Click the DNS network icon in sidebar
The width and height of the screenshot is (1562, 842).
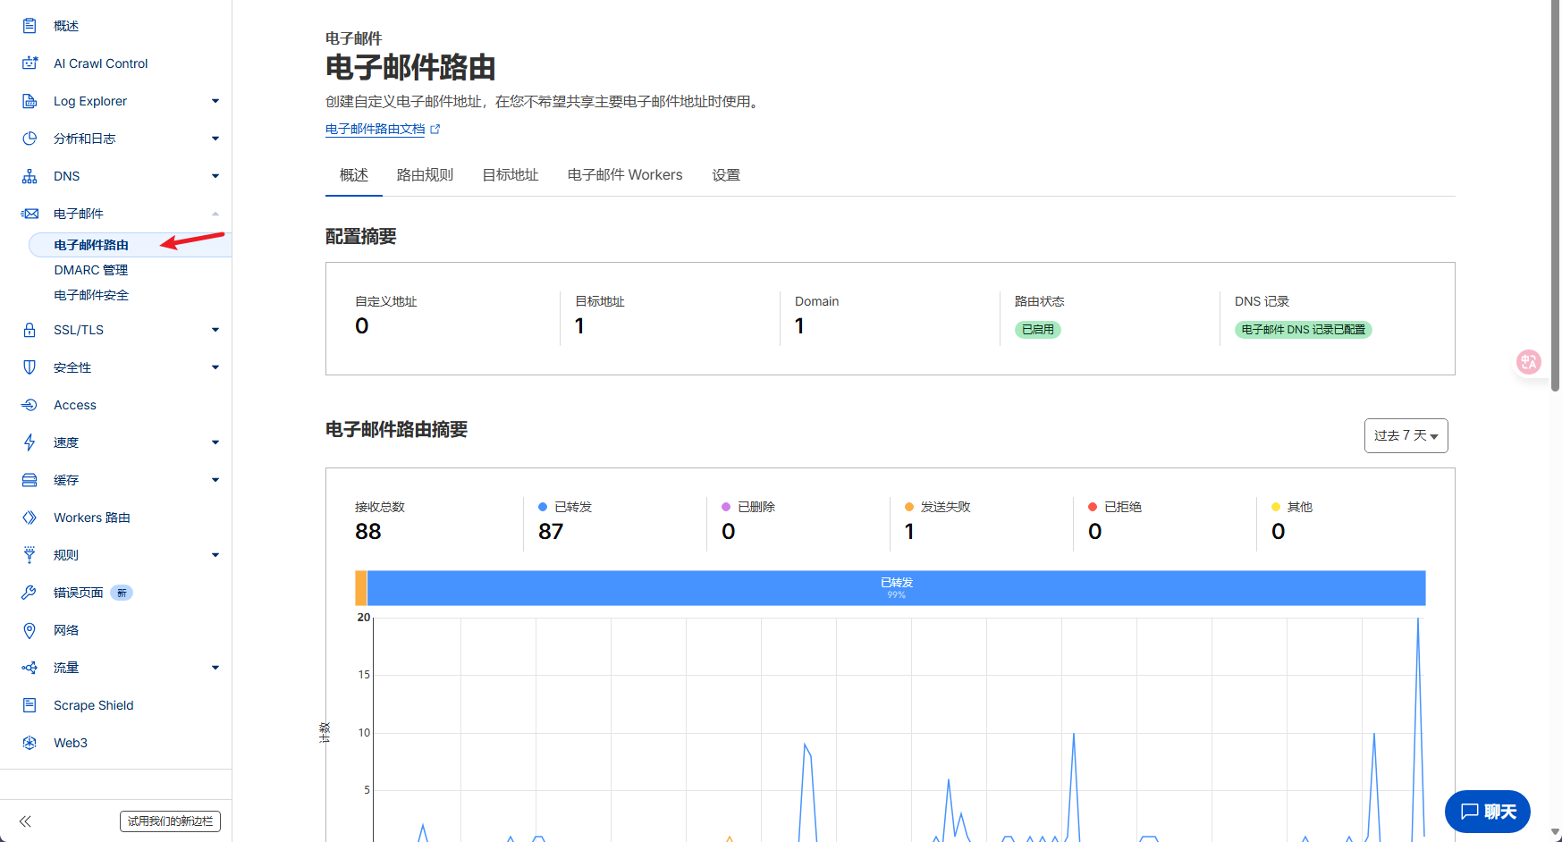(x=30, y=176)
